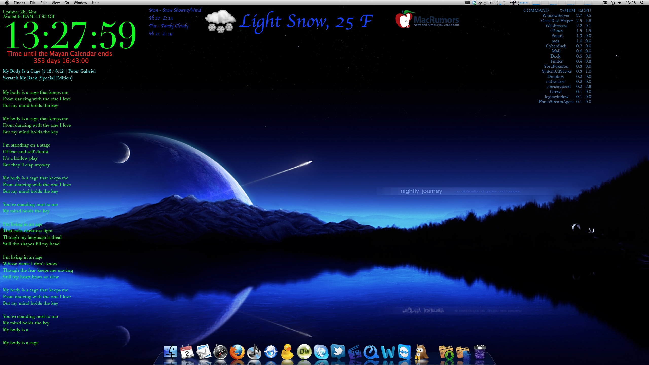Open the Apple menu
Viewport: 649px width, 365px height.
click(7, 3)
